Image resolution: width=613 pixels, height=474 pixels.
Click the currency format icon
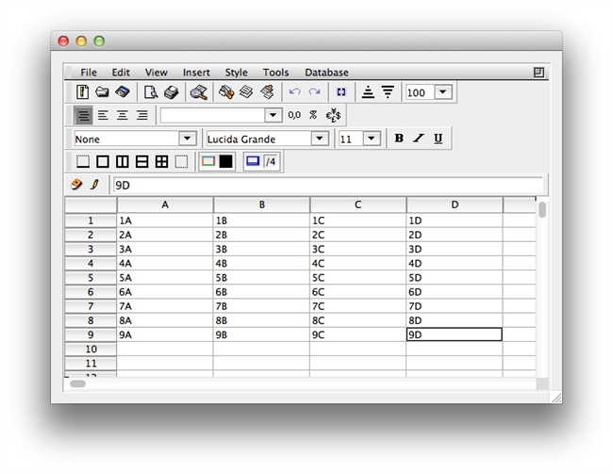click(333, 115)
